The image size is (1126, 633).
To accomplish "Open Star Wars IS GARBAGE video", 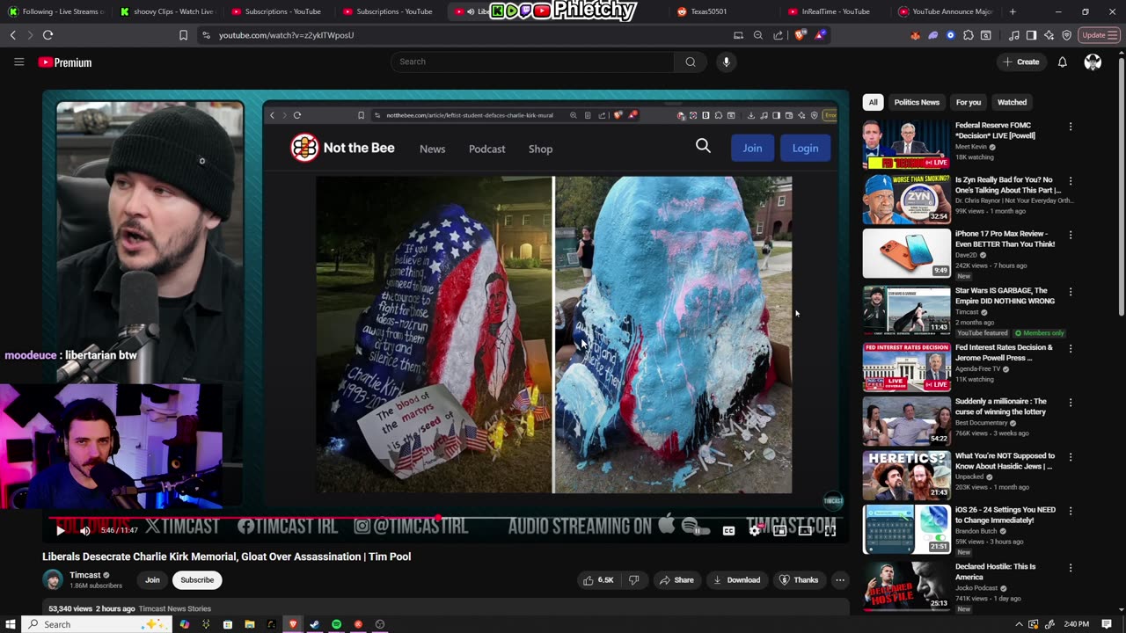I will (906, 309).
